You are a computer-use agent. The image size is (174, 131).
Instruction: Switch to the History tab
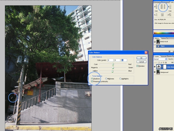tap(157, 38)
